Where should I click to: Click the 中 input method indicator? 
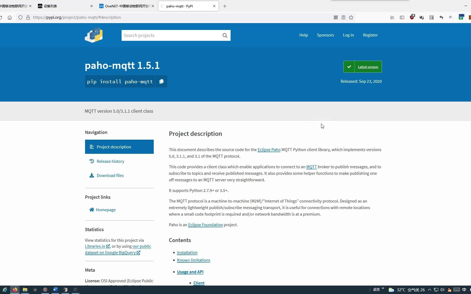pyautogui.click(x=464, y=290)
